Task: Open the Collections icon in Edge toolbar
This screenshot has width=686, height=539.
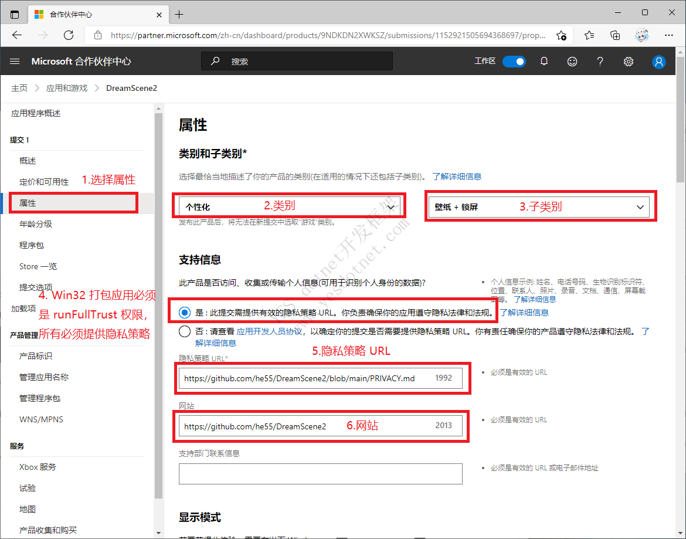Action: (615, 35)
